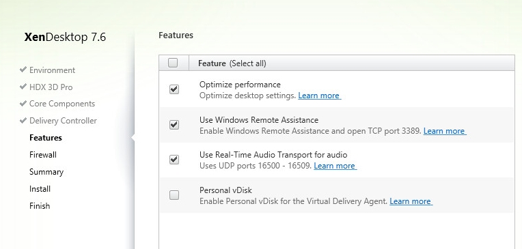This screenshot has height=249, width=522.
Task: Uncheck Use Windows Remote Assistance checkbox
Action: click(x=174, y=125)
